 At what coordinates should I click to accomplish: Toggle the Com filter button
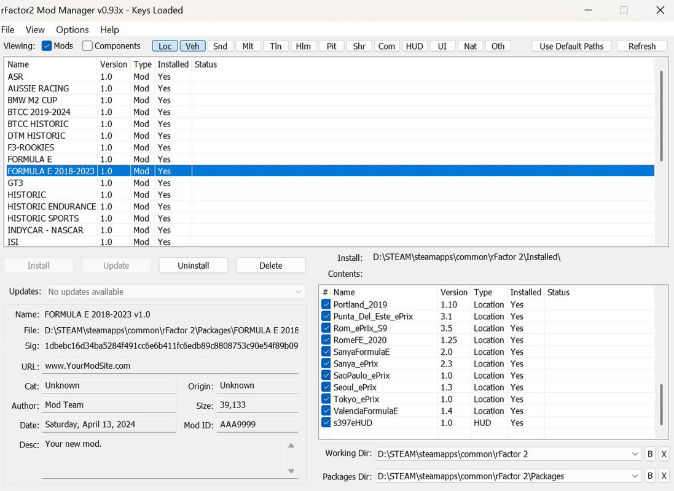point(387,47)
